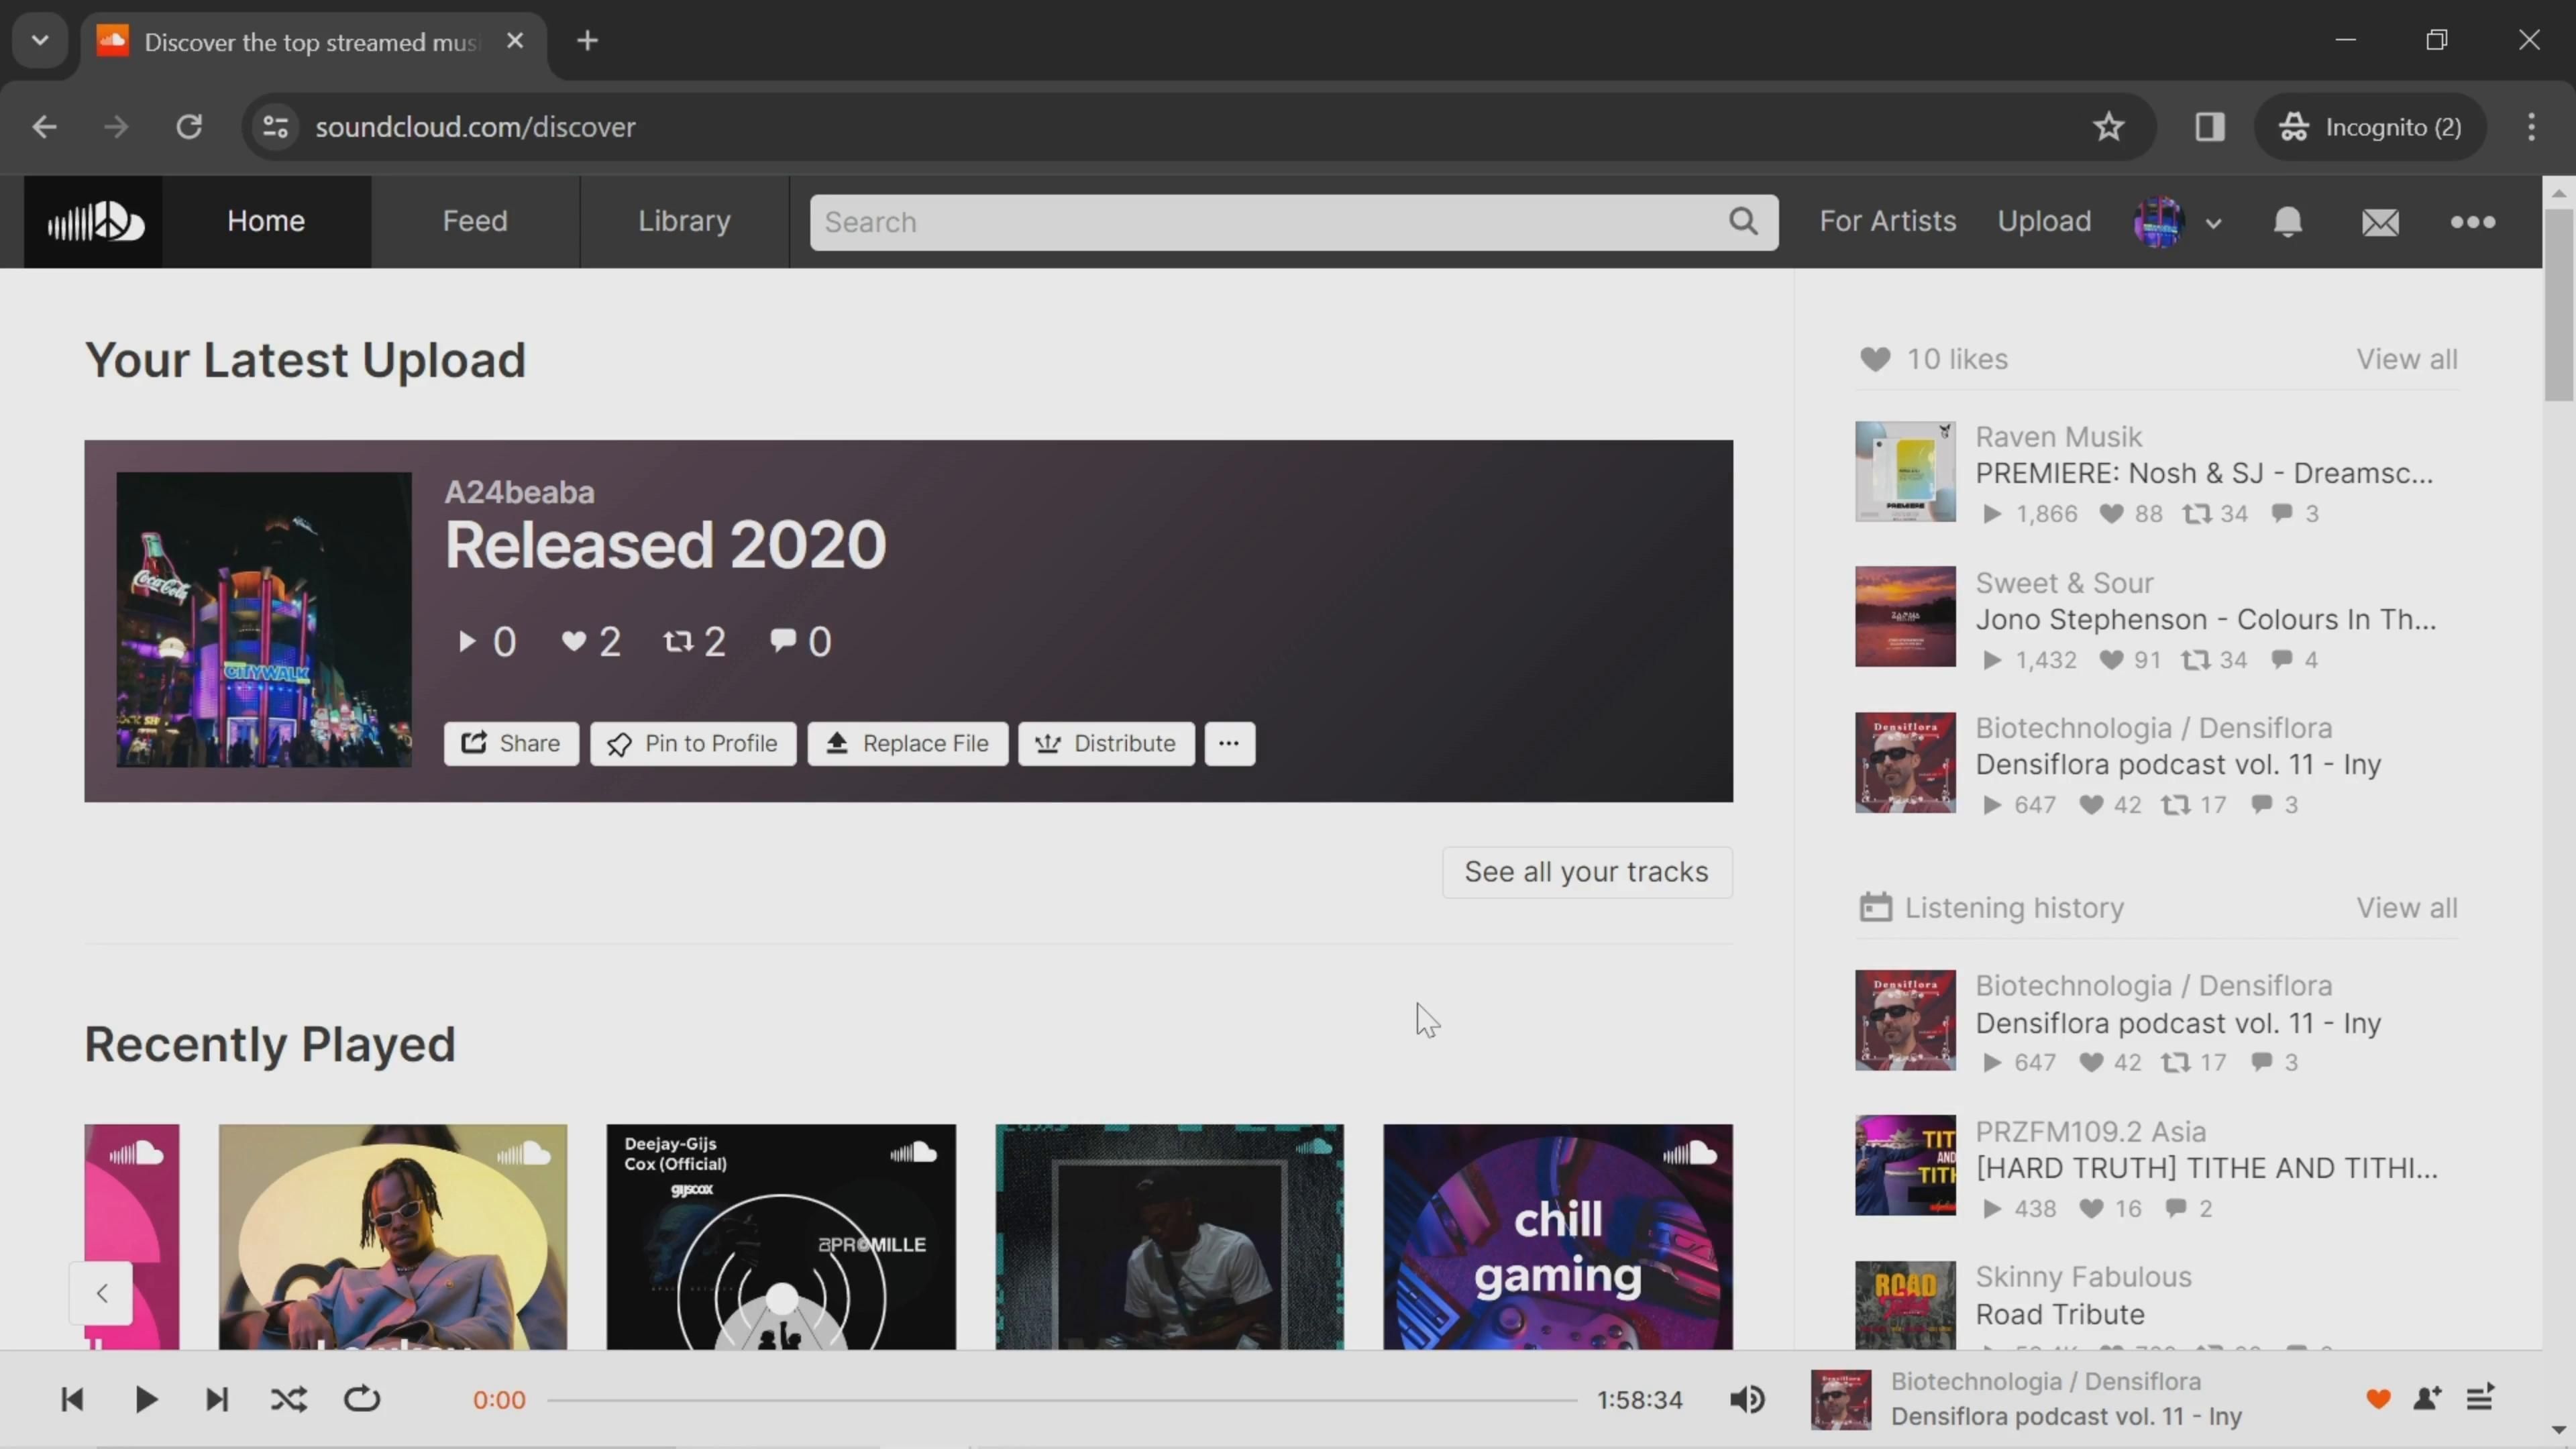Toggle repeat in the player bar
The image size is (2576, 1449).
(x=362, y=1399)
